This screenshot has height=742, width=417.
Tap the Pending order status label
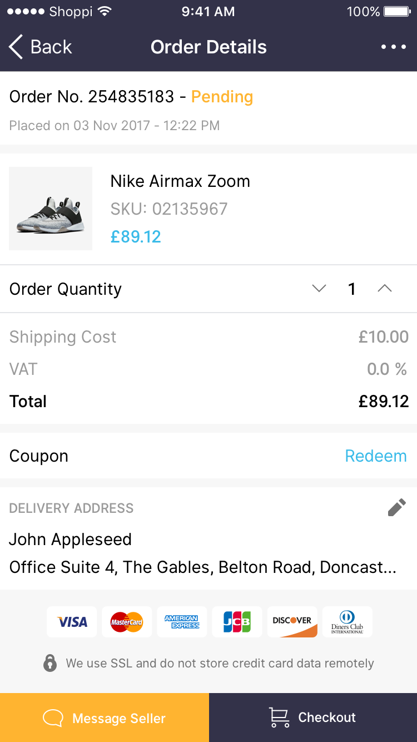click(x=222, y=97)
